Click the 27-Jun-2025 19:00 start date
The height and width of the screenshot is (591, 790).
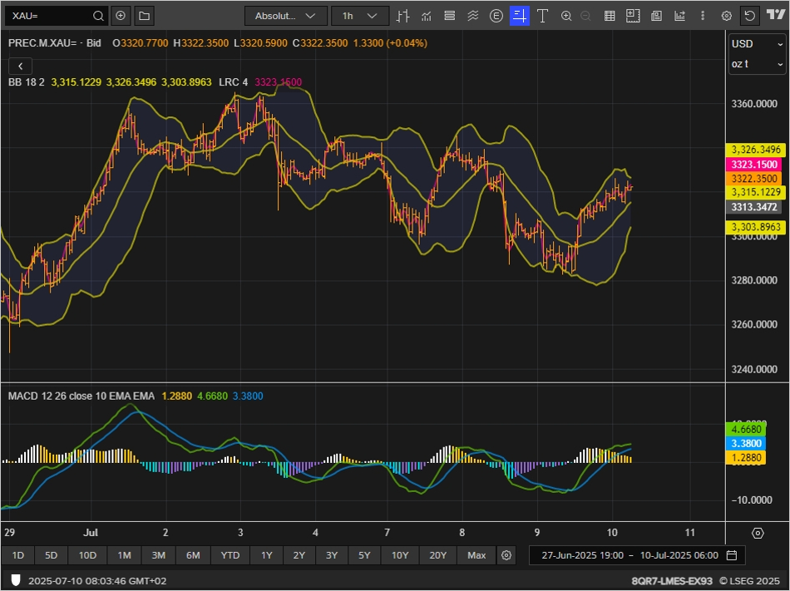pos(582,555)
